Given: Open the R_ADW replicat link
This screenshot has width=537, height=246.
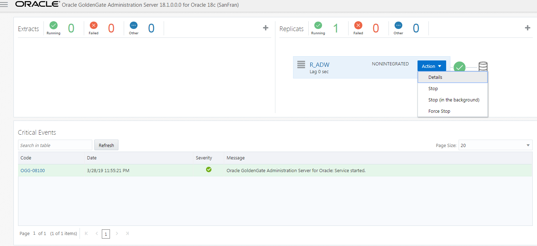Looking at the screenshot, I should (320, 65).
